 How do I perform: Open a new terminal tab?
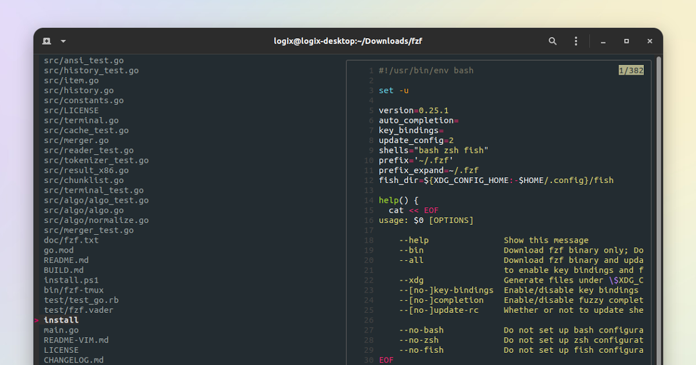46,41
